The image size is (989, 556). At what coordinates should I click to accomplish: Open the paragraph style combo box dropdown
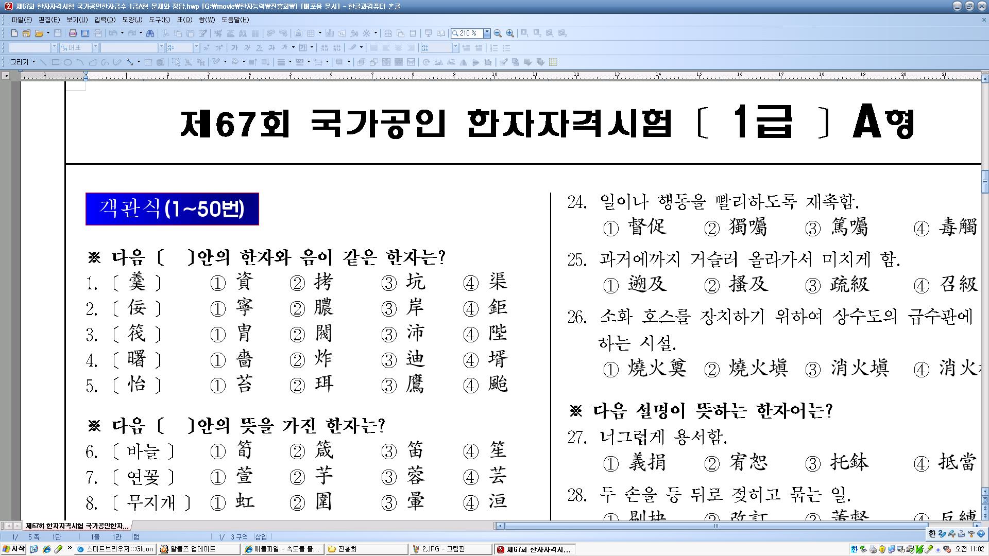[54, 47]
